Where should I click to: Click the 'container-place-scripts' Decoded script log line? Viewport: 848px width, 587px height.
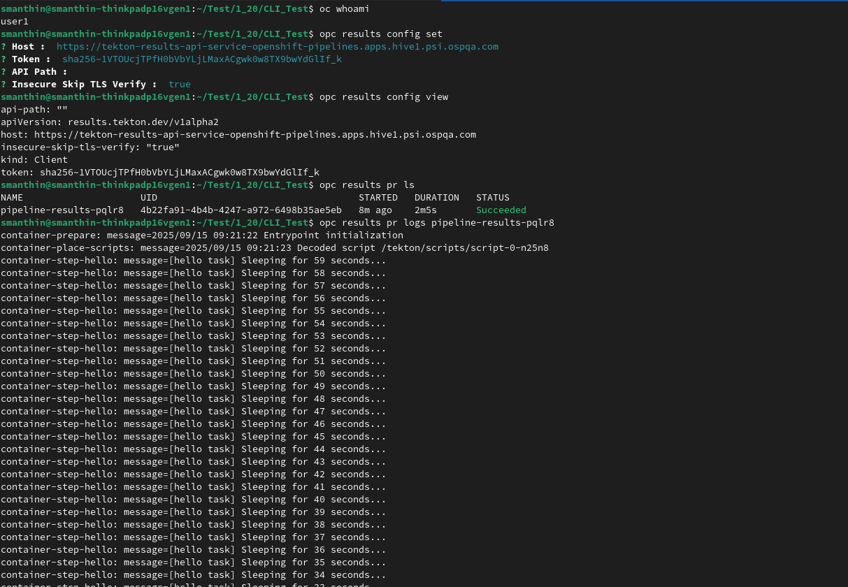coord(275,248)
